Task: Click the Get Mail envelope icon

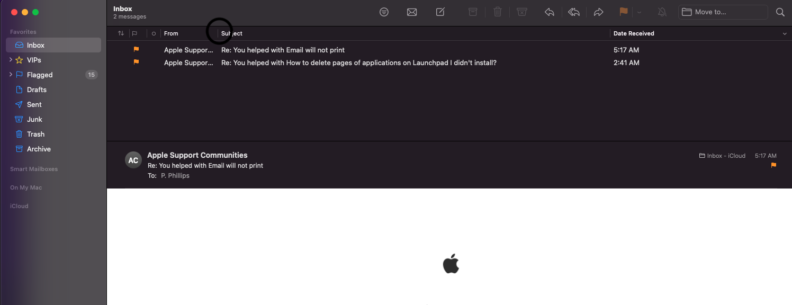Action: point(412,12)
